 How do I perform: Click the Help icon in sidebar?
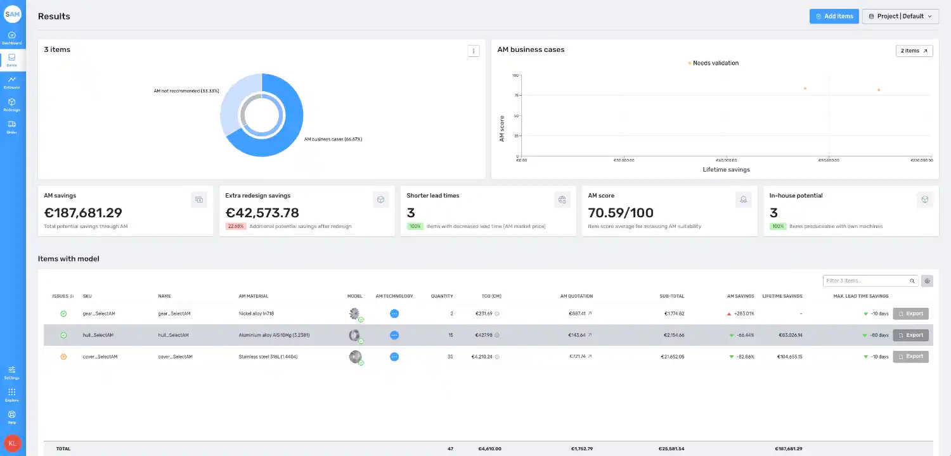click(12, 414)
